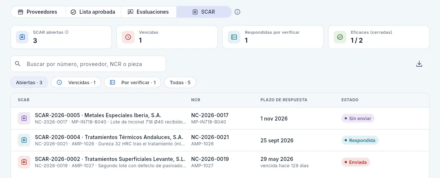This screenshot has height=178, width=440.
Task: Download the SCAR list export
Action: (419, 64)
